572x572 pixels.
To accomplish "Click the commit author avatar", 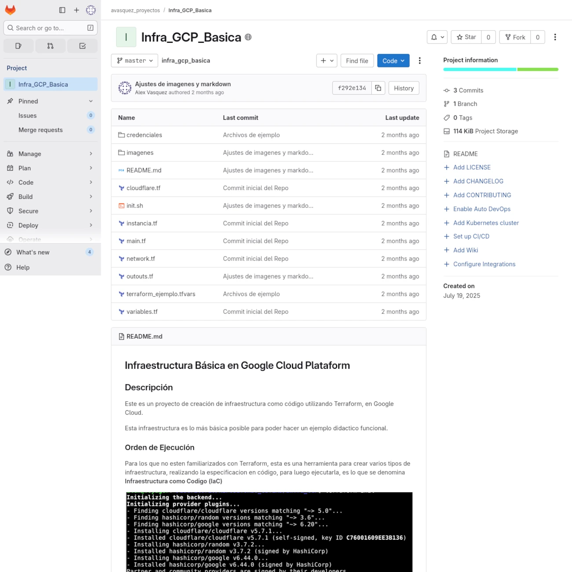I will (125, 88).
